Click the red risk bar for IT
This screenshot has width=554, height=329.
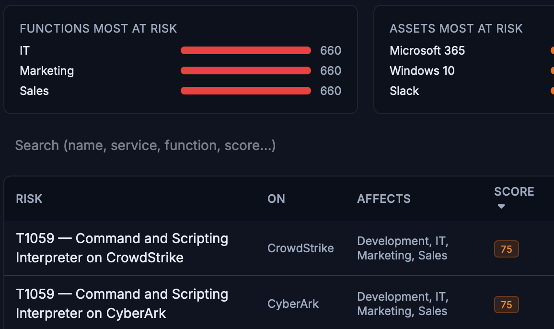pos(246,50)
